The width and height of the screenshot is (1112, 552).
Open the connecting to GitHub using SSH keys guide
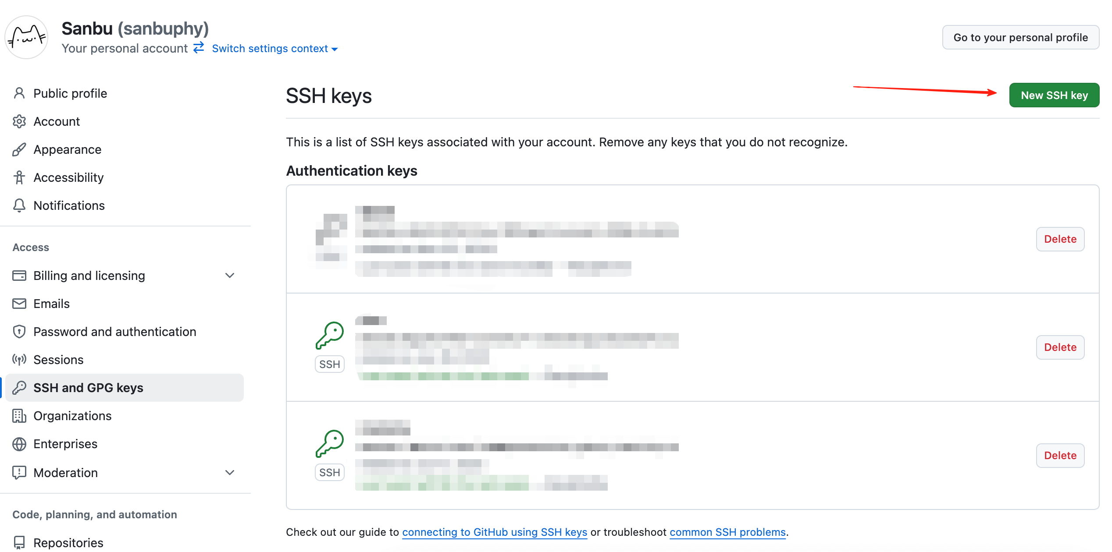pos(494,532)
